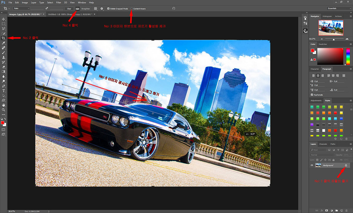Add a layer style with fx icon
The image size is (353, 213).
322,211
